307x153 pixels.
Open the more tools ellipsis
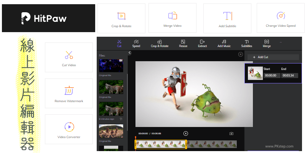(x=281, y=42)
